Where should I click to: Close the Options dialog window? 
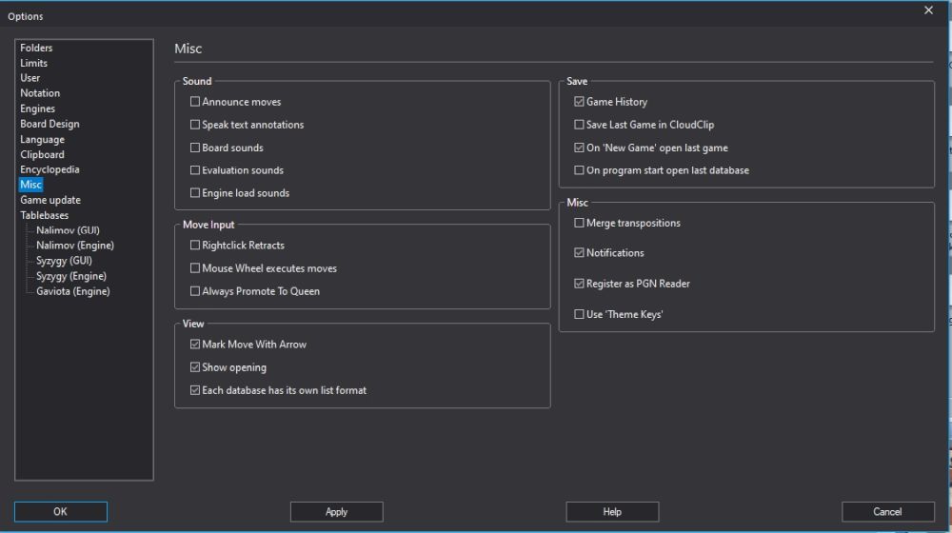tap(928, 10)
